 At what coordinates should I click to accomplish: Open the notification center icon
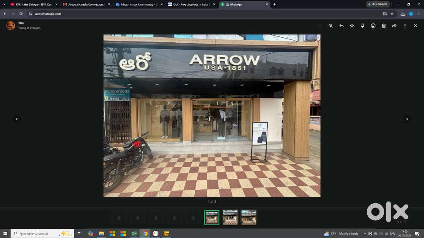coord(417,233)
